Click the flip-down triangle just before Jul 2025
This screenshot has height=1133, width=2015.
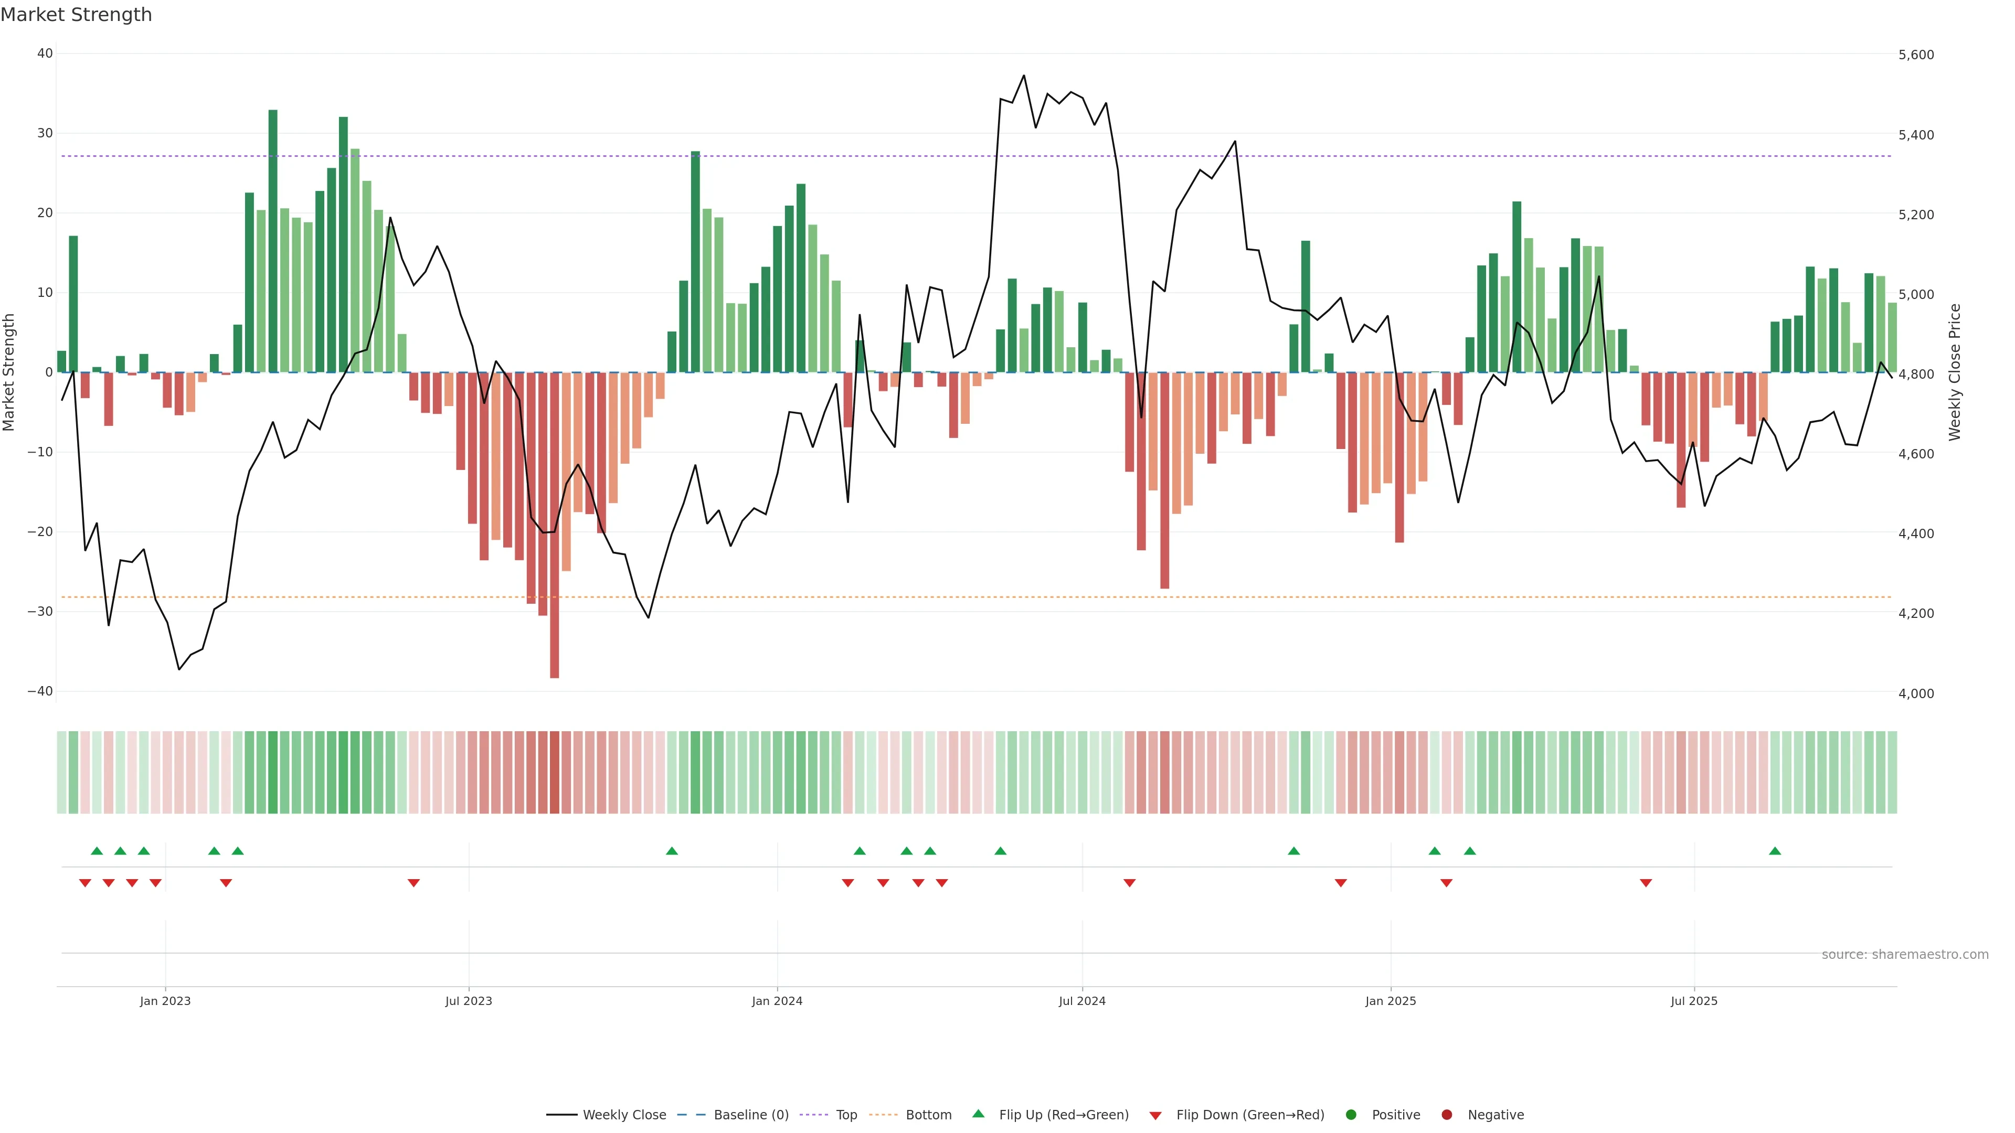click(x=1646, y=883)
